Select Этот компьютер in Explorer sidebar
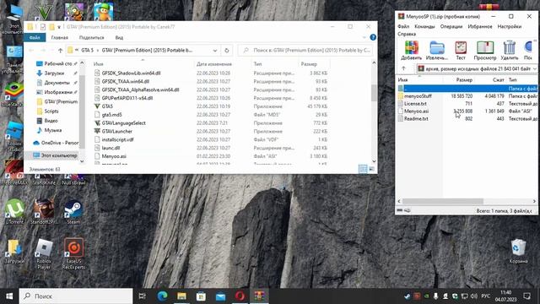The height and width of the screenshot is (304, 540). (55, 155)
